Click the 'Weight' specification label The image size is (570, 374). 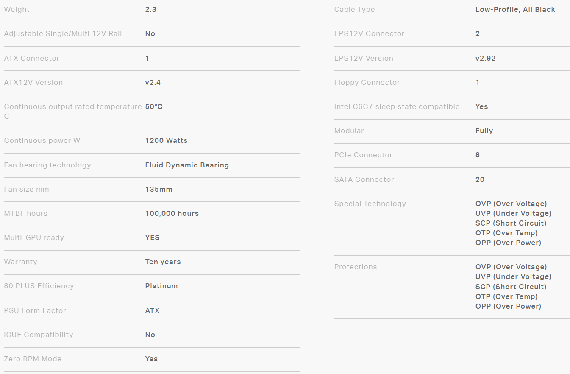tap(17, 9)
